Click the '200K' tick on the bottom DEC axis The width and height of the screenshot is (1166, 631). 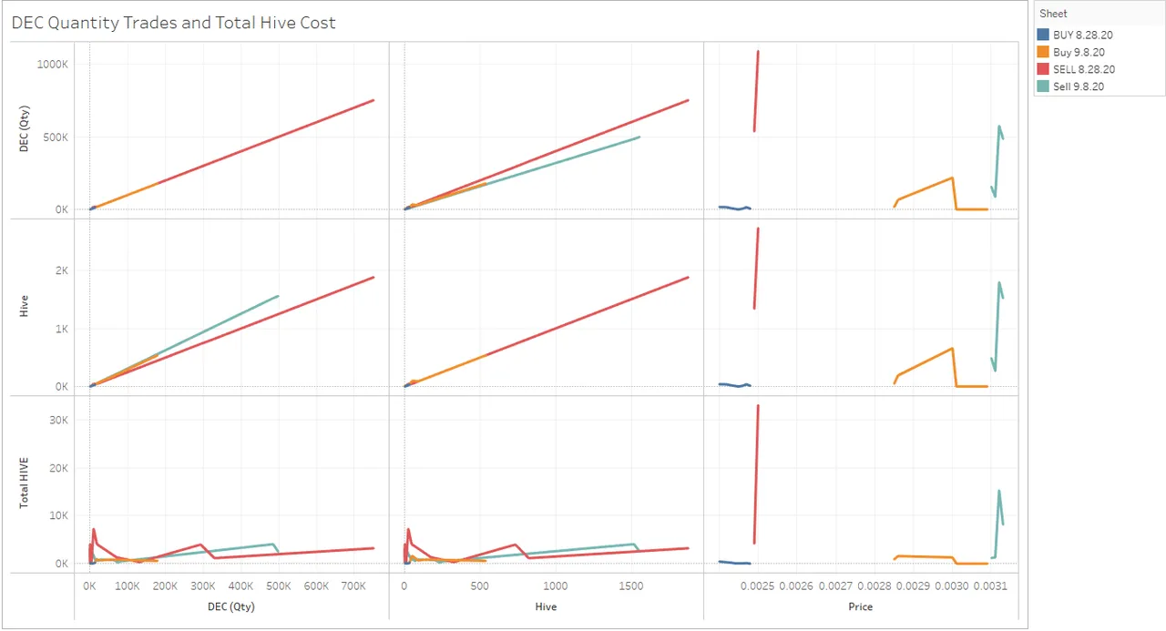pos(165,586)
